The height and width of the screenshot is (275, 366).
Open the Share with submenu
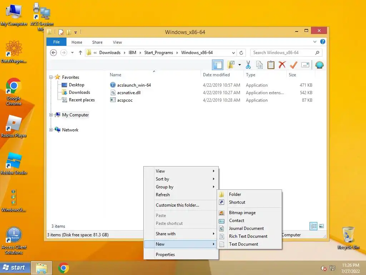click(x=181, y=234)
